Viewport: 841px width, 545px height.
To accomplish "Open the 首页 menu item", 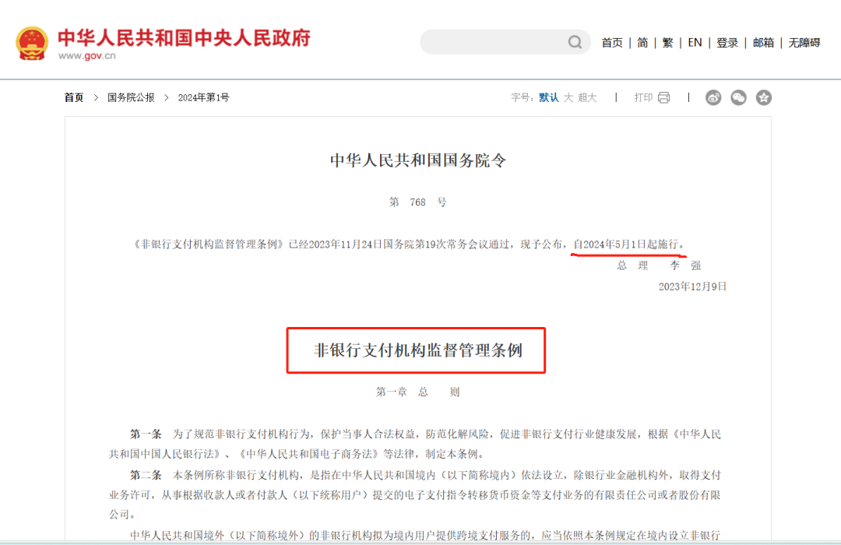I will click(612, 42).
